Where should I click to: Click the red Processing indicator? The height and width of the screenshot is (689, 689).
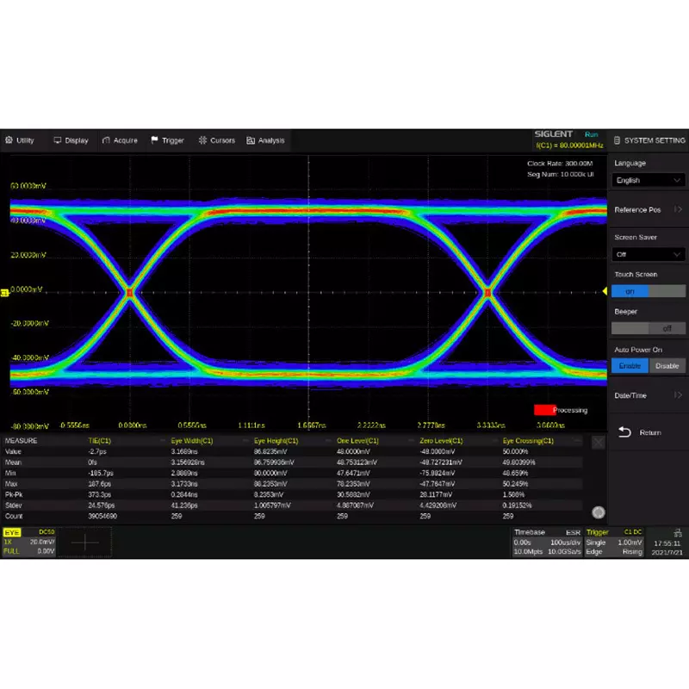545,410
